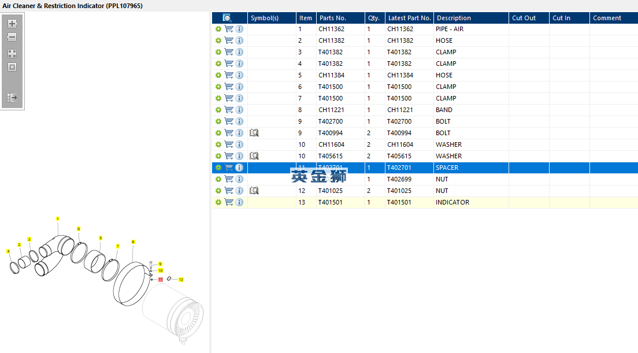Zoom in on the diagram with the plus button

12,24
